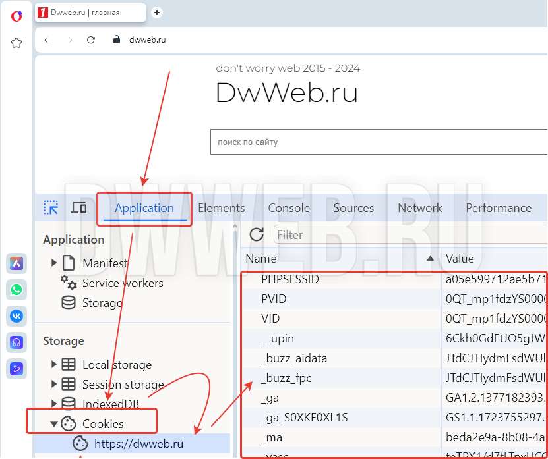Screen dimensions: 548x459
Task: Select the Dwweb.ru главная tab
Action: click(90, 13)
